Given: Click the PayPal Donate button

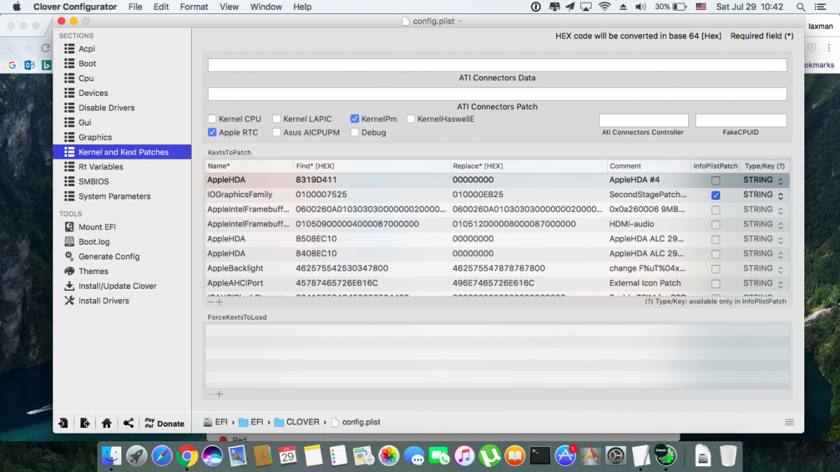Looking at the screenshot, I should (164, 423).
